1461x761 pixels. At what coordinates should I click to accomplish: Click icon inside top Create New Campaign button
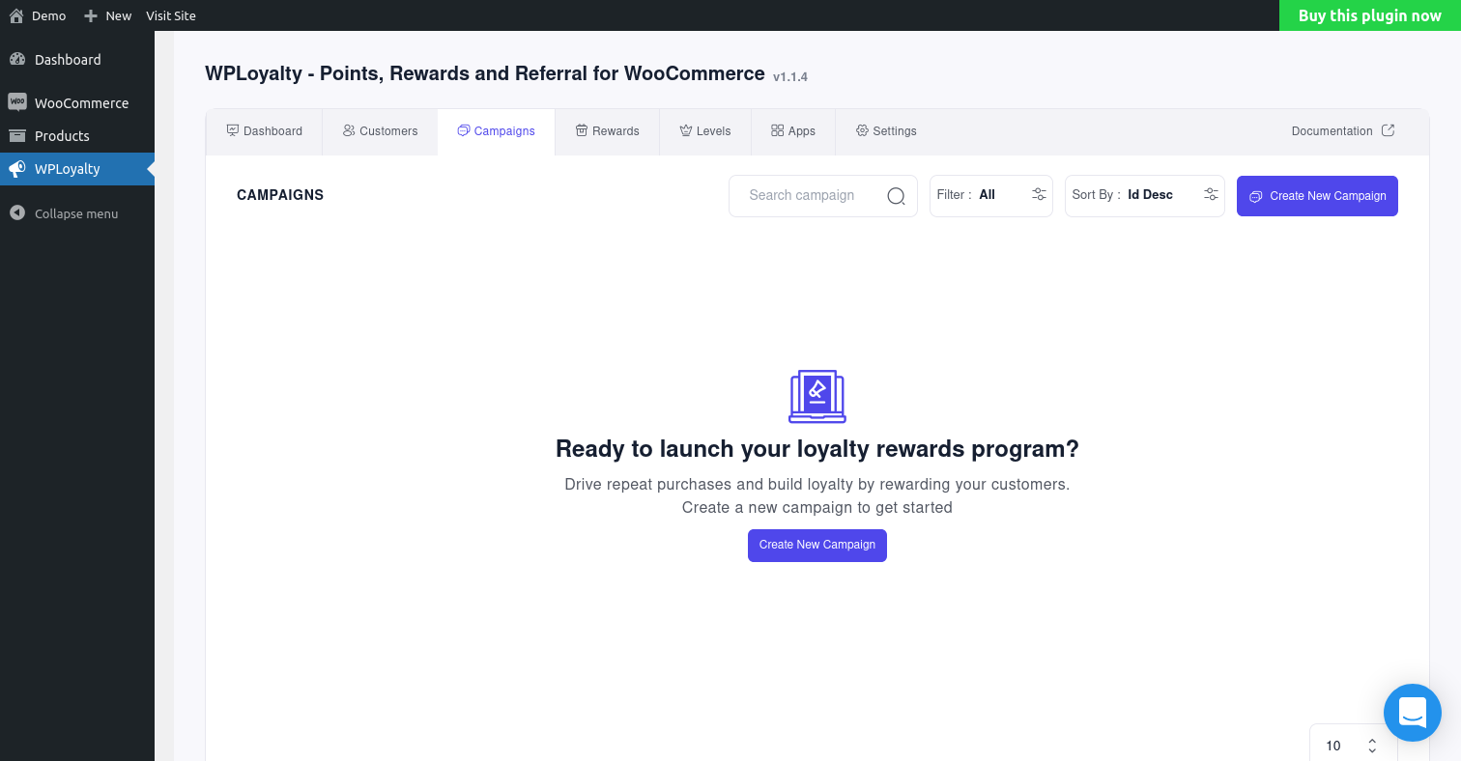[1256, 196]
